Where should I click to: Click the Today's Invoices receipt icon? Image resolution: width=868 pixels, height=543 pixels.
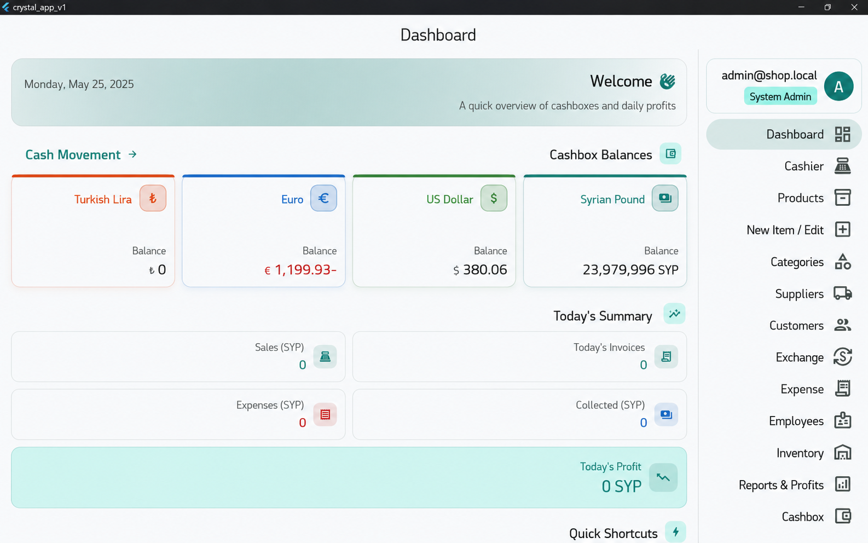click(666, 356)
